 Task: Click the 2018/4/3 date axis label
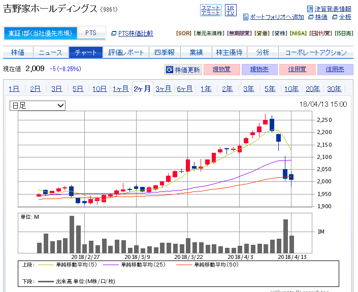pyautogui.click(x=240, y=257)
